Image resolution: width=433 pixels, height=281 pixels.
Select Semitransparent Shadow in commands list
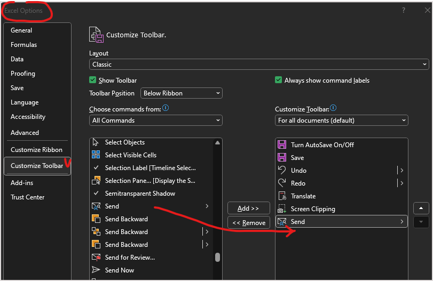click(x=152, y=194)
